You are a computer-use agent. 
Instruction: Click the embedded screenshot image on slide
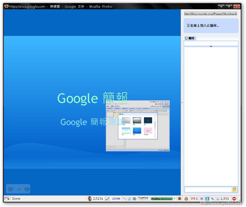[137, 126]
